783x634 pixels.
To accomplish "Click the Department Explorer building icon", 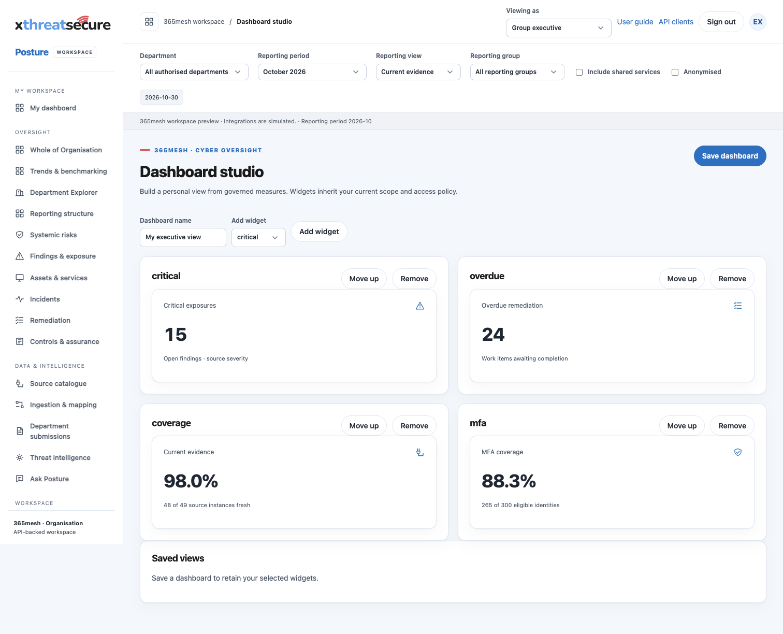I will [x=20, y=192].
